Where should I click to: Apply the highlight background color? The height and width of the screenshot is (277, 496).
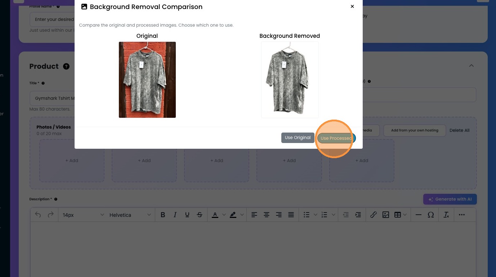(x=233, y=215)
